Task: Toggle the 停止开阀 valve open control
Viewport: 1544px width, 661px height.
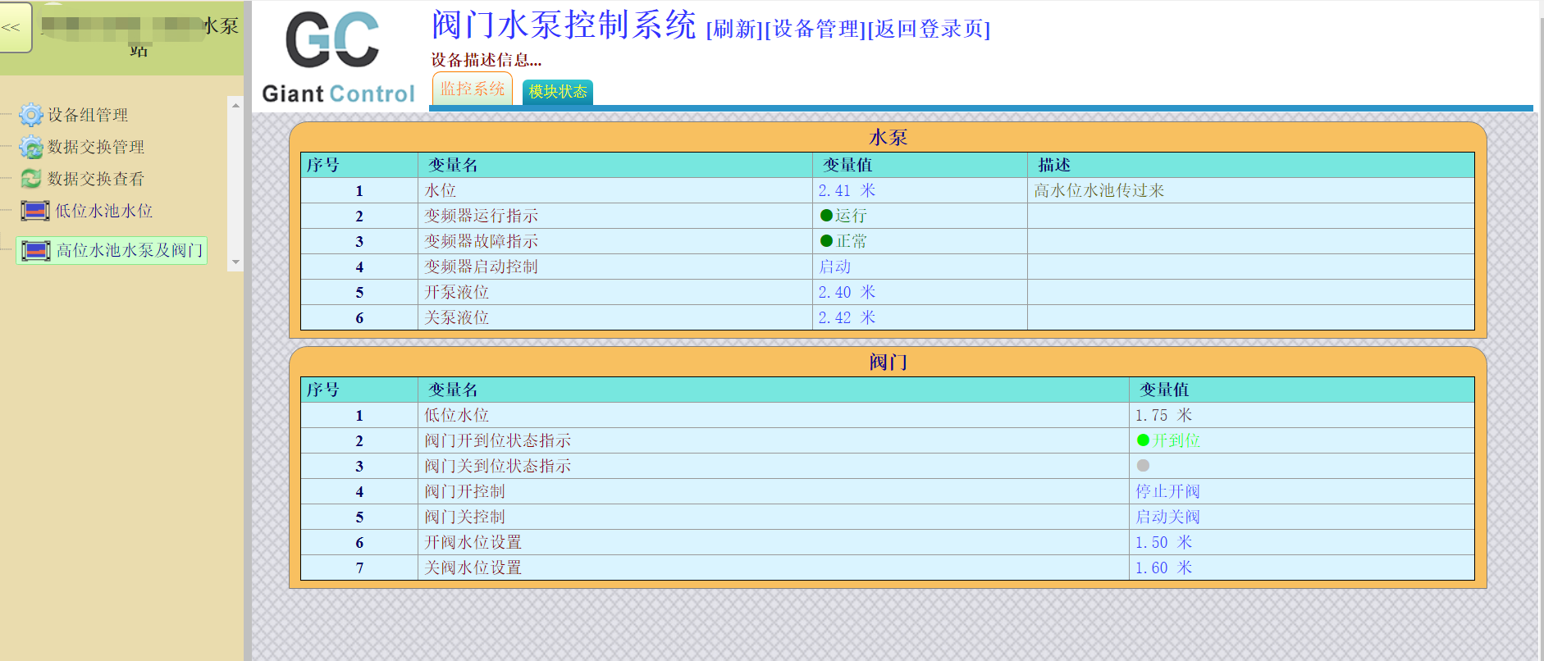Action: 1167,491
